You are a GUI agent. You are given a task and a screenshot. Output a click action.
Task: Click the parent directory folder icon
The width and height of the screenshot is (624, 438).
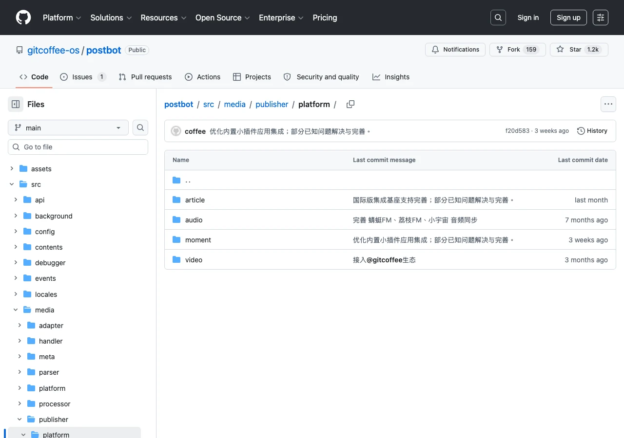[176, 180]
